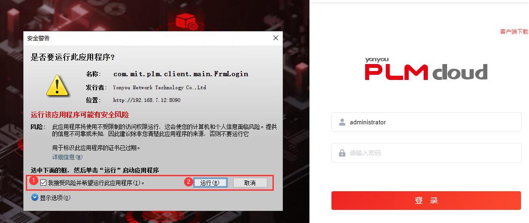Screen dimensions: 529x223
Task: Click the http://192.168.7.12:8090 location text
Action: (147, 101)
